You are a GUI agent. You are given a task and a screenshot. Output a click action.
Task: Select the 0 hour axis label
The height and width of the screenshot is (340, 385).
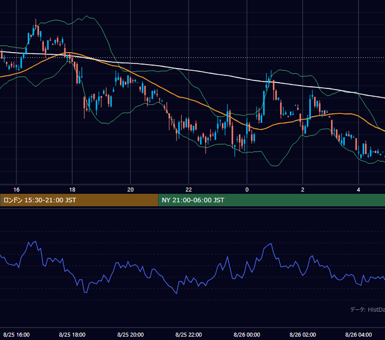click(247, 190)
